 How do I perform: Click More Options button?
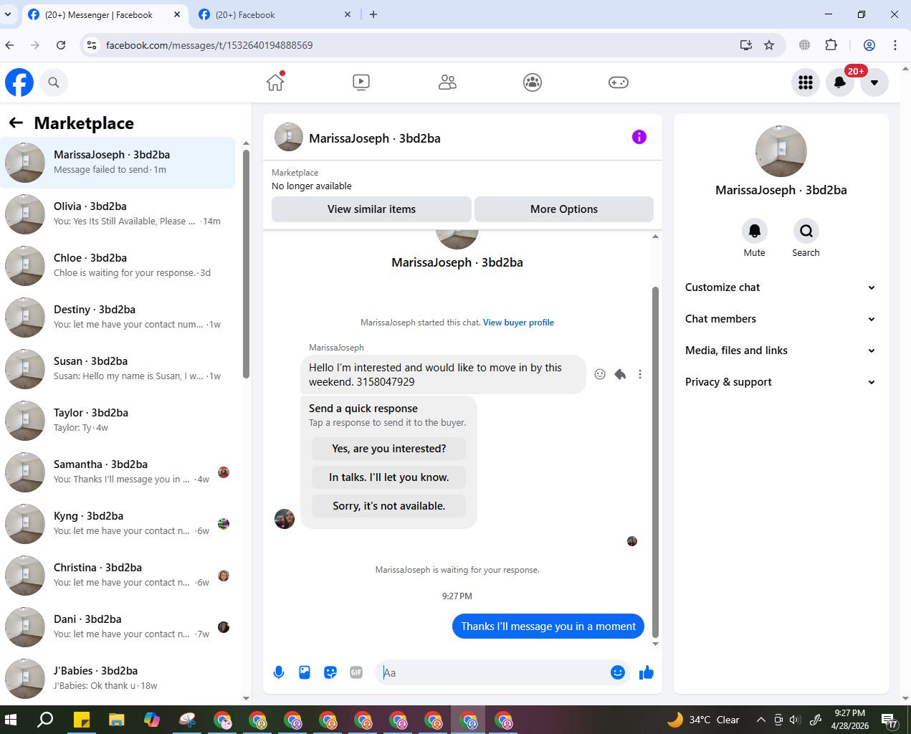pyautogui.click(x=564, y=209)
